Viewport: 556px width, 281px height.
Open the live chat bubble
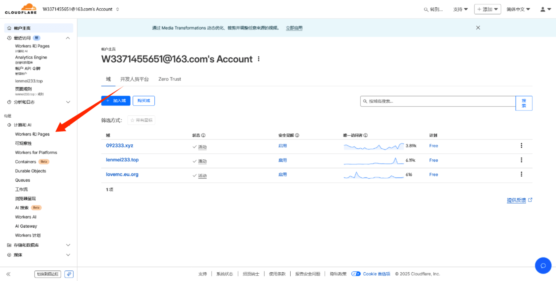[x=543, y=266]
